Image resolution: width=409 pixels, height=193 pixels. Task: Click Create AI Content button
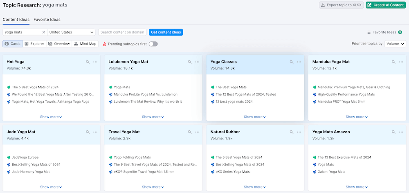click(x=386, y=5)
